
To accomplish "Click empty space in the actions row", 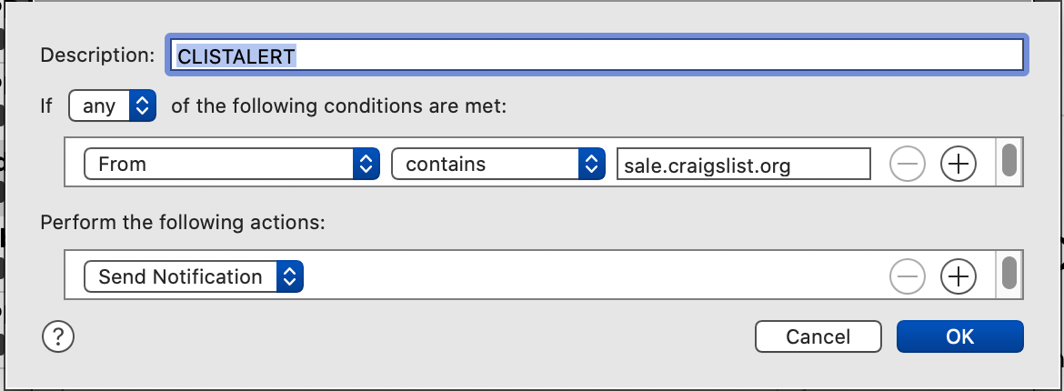I will (591, 276).
